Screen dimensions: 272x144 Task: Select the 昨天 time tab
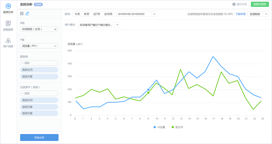(87, 14)
